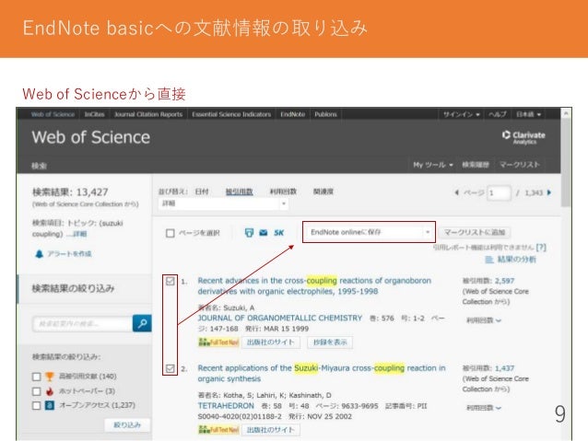This screenshot has width=588, height=441.
Task: Toggle the select page checkbox
Action: coord(171,233)
